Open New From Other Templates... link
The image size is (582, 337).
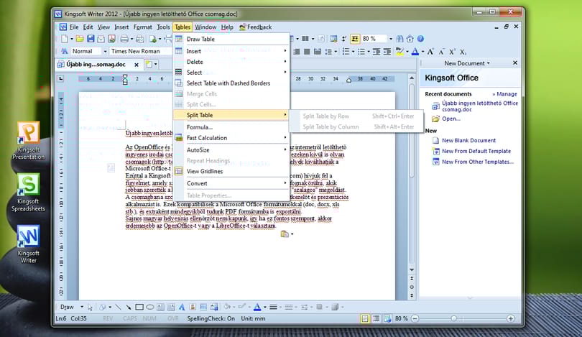click(x=478, y=162)
